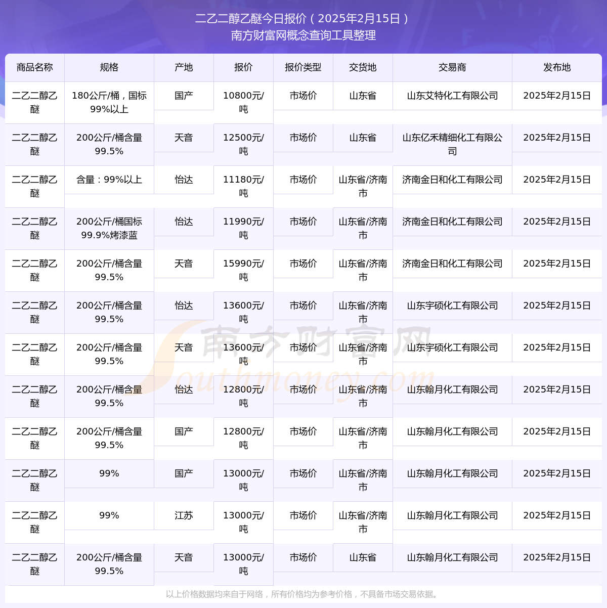Image resolution: width=607 pixels, height=608 pixels.
Task: Click the spec cell 180公斤/桶,国标99%以上
Action: 109,102
